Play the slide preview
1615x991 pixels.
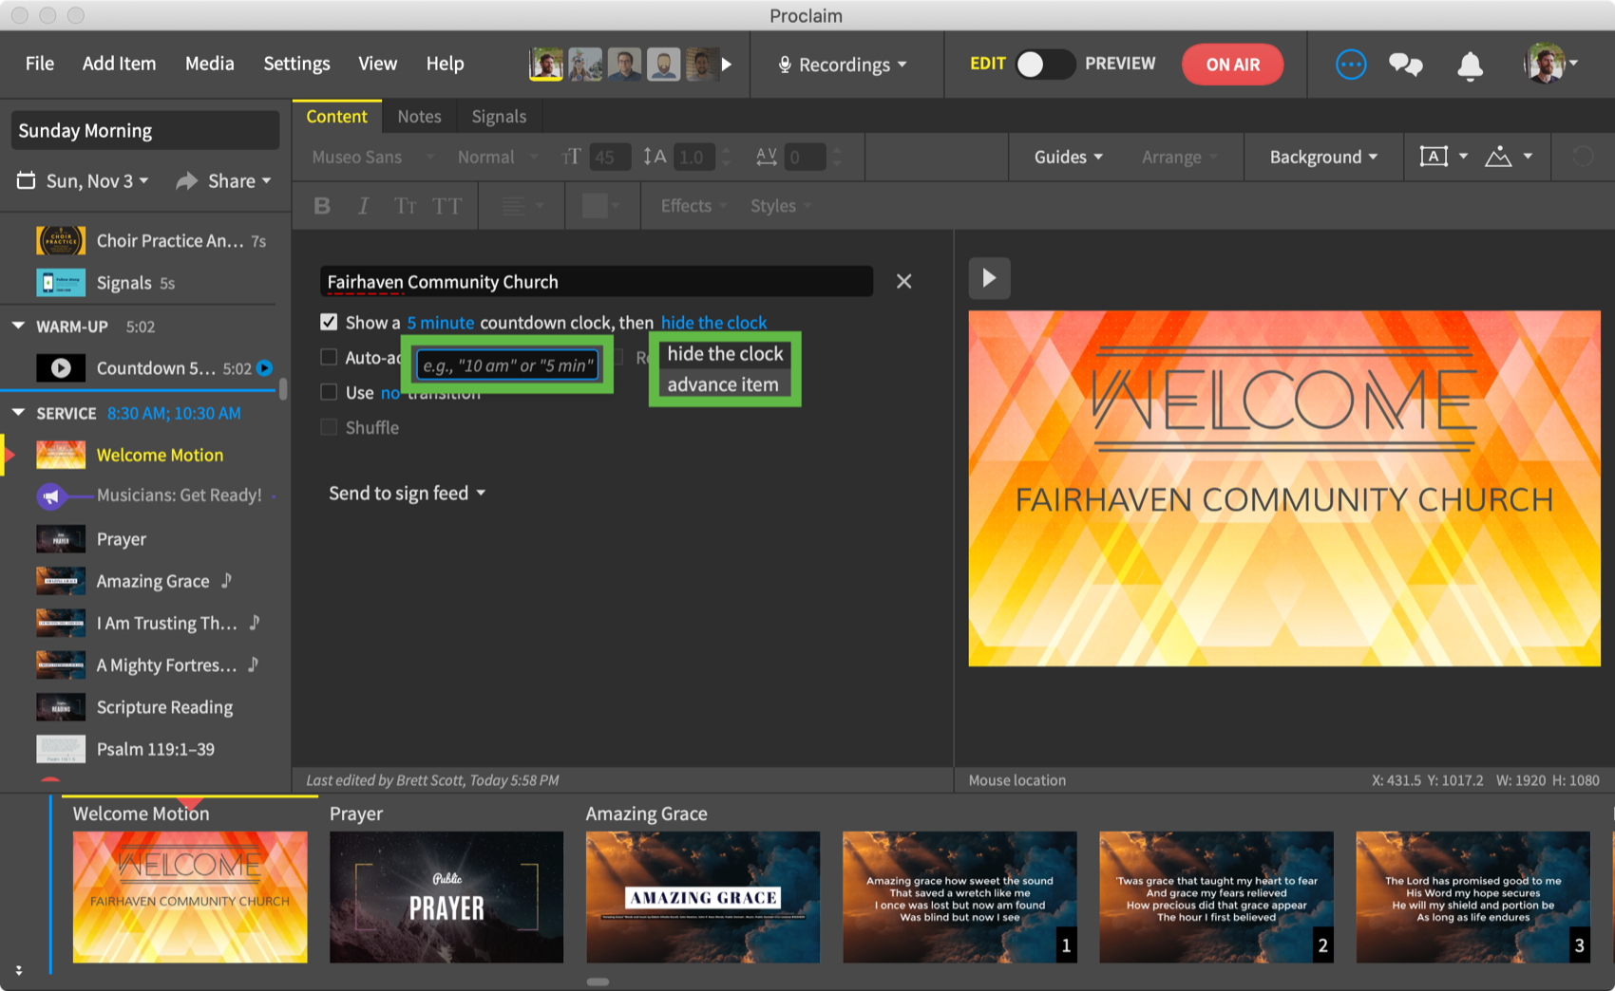point(989,278)
